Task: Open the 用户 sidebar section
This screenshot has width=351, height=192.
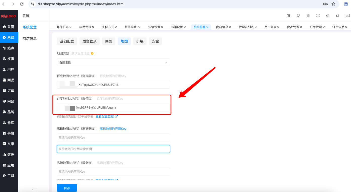Action: [x=9, y=70]
